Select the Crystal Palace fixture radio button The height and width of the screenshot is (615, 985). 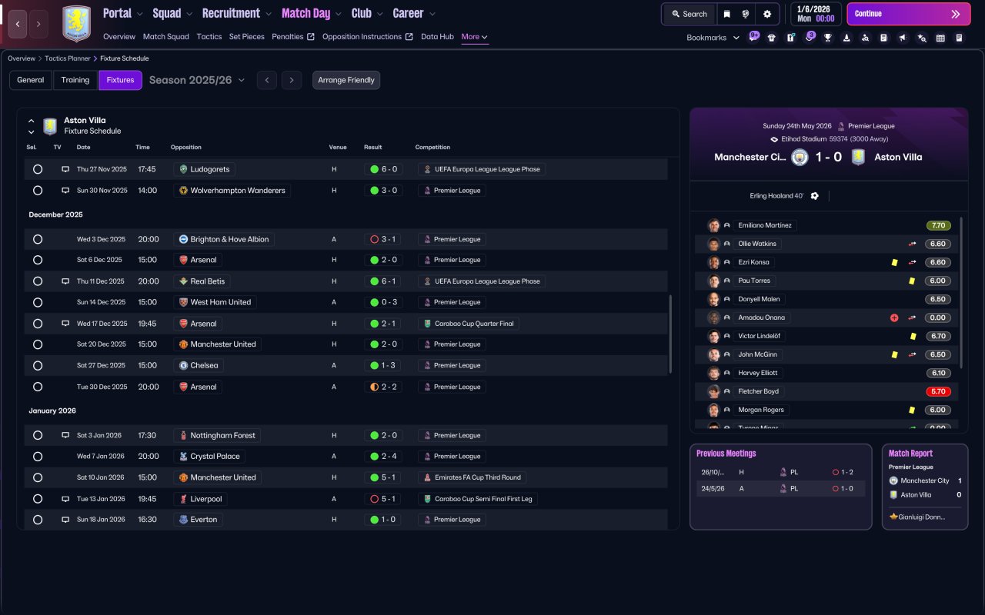tap(38, 457)
